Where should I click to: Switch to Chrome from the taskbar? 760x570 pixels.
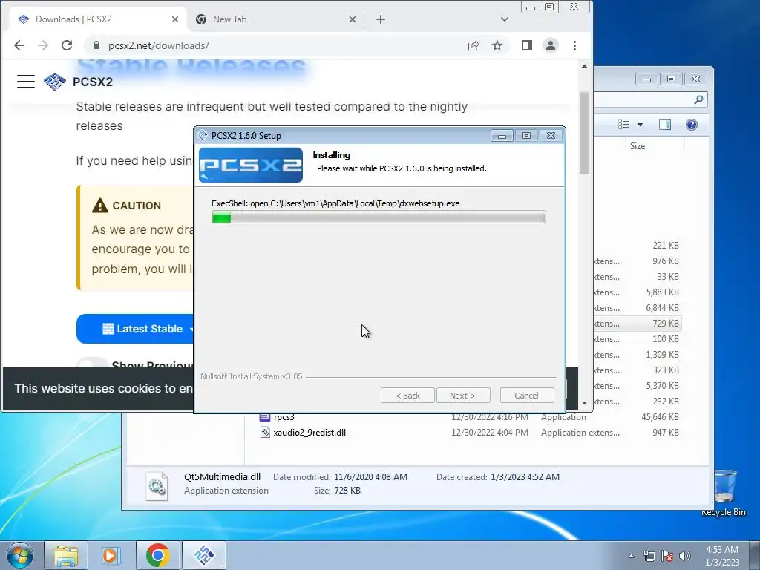point(157,555)
